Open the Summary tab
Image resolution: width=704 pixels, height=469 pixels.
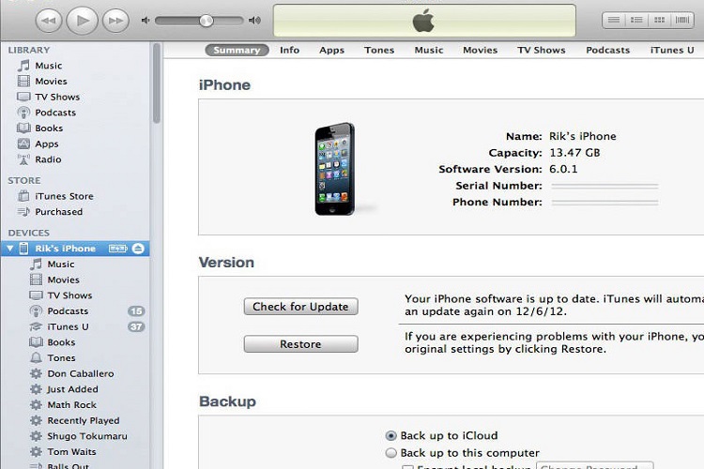click(237, 50)
